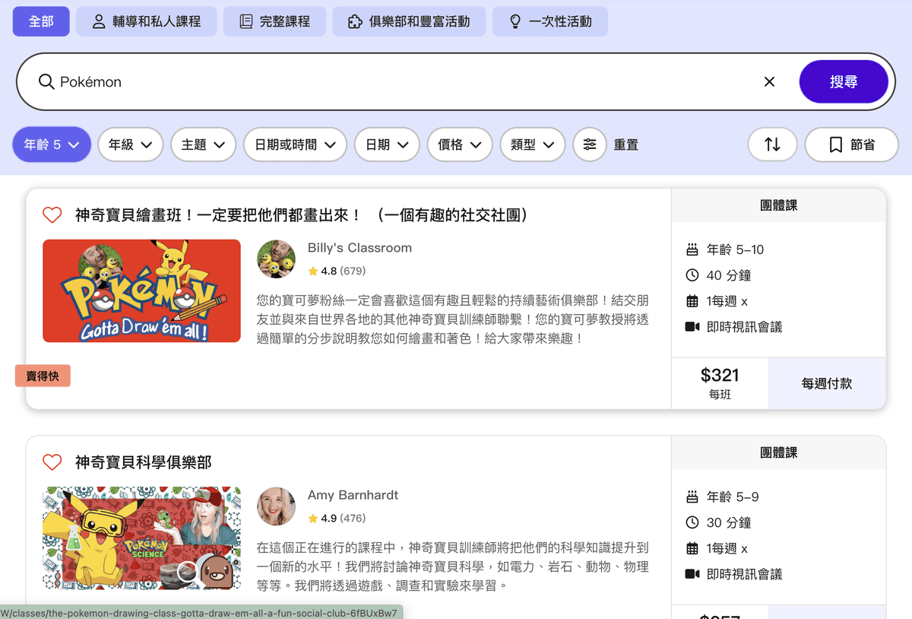
Task: Click 即時視訊會議 in the drawing class card
Action: (x=744, y=327)
